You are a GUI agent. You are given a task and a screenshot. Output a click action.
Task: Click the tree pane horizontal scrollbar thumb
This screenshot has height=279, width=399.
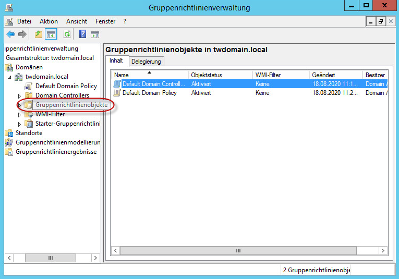pos(51,258)
